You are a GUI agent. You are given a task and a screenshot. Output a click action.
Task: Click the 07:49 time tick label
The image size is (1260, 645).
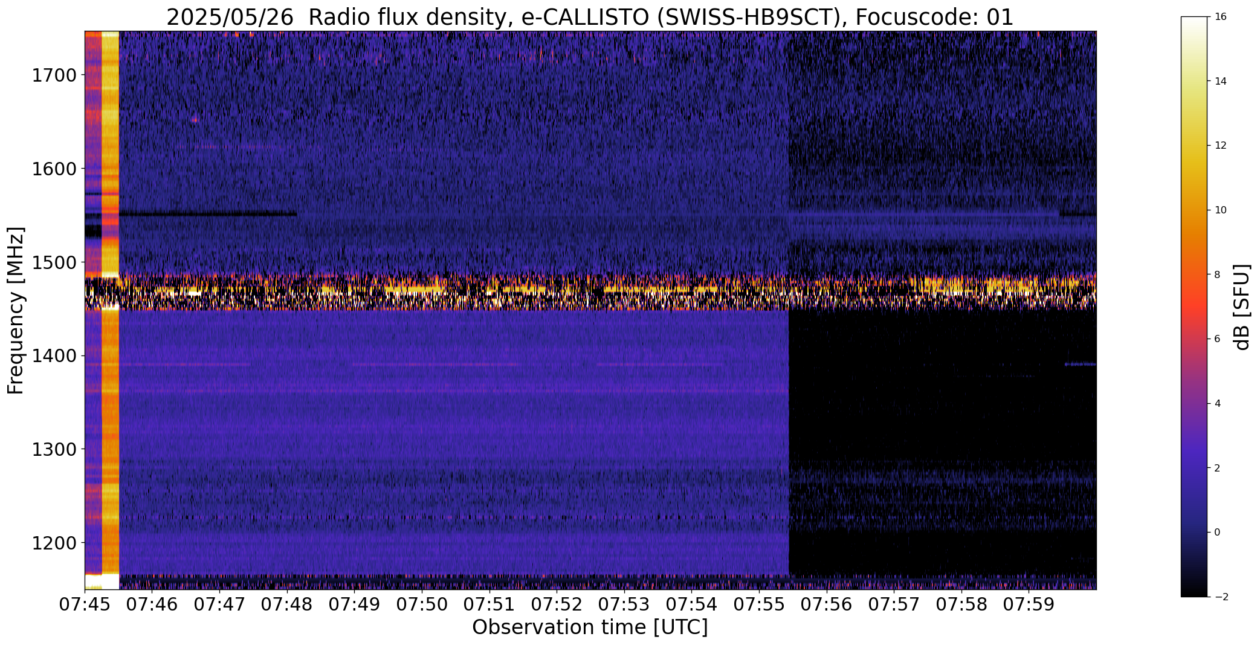pos(355,604)
